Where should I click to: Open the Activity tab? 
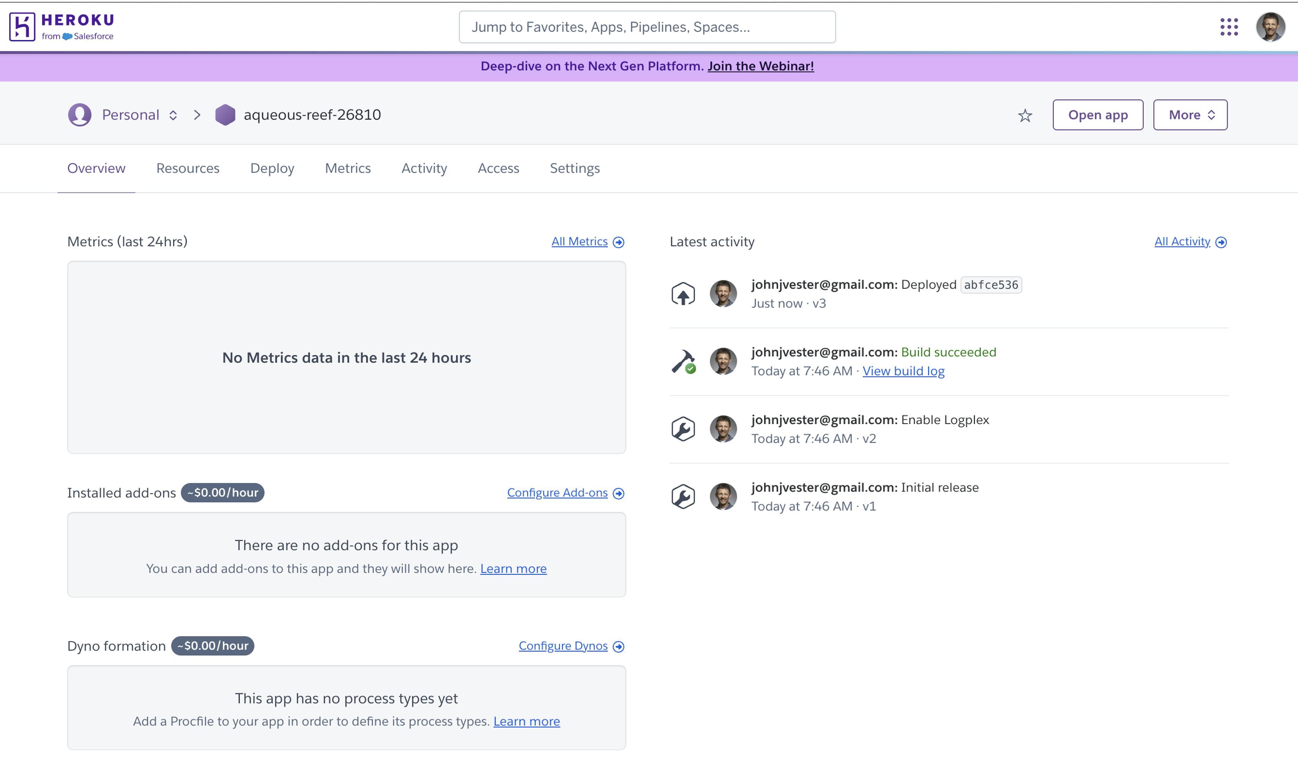[x=424, y=168]
